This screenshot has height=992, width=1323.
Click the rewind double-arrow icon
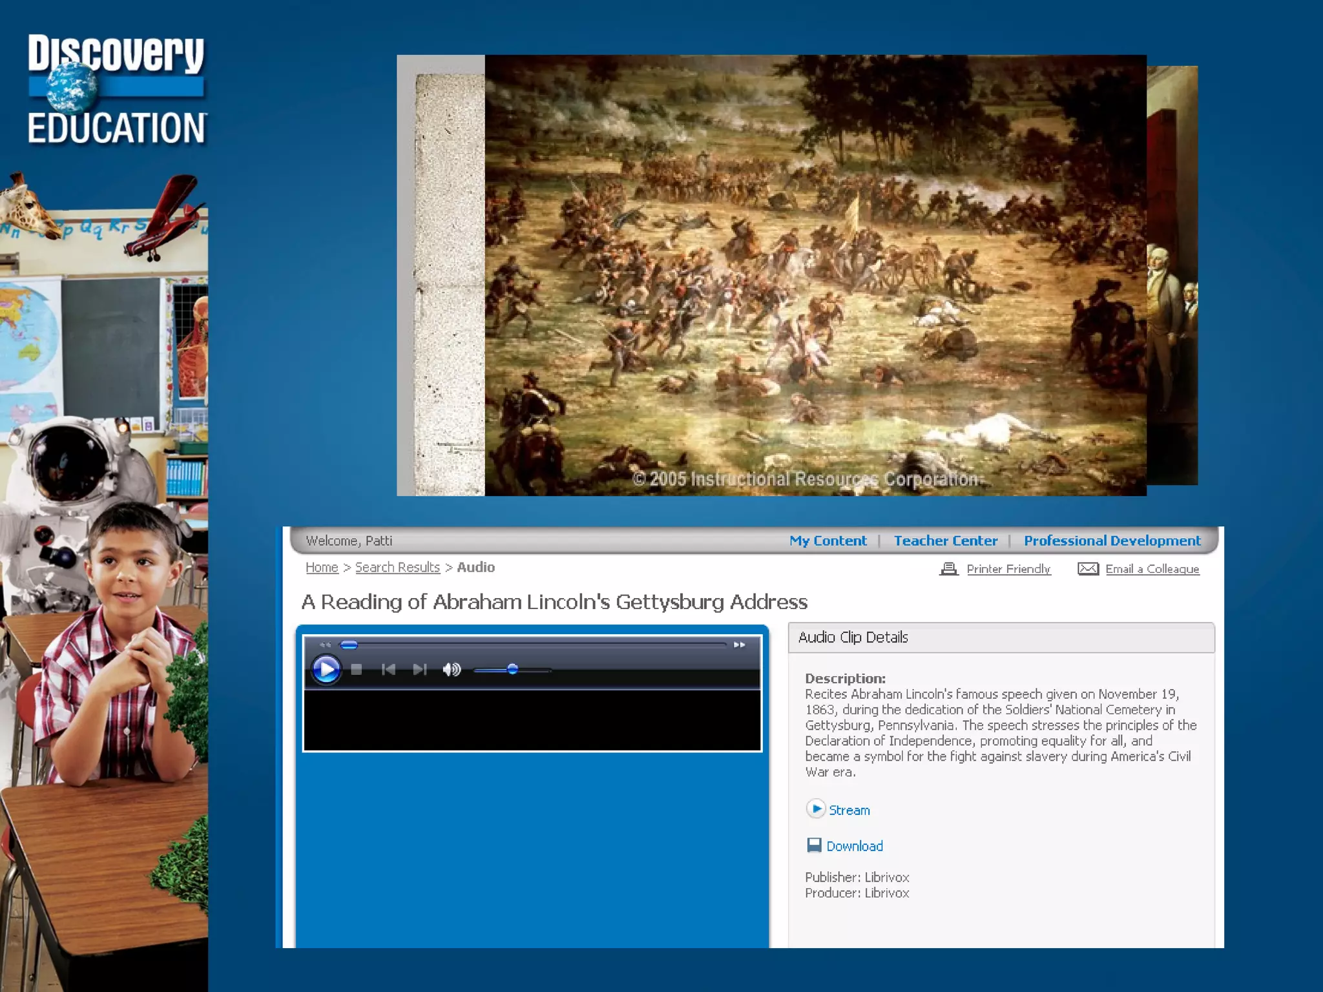click(x=325, y=645)
